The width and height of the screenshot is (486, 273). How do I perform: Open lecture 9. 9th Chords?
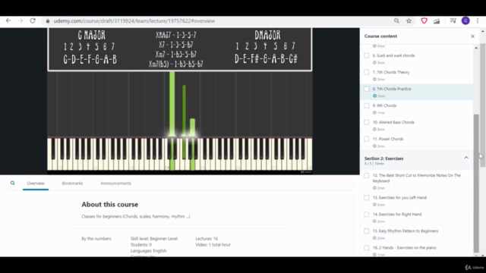384,105
